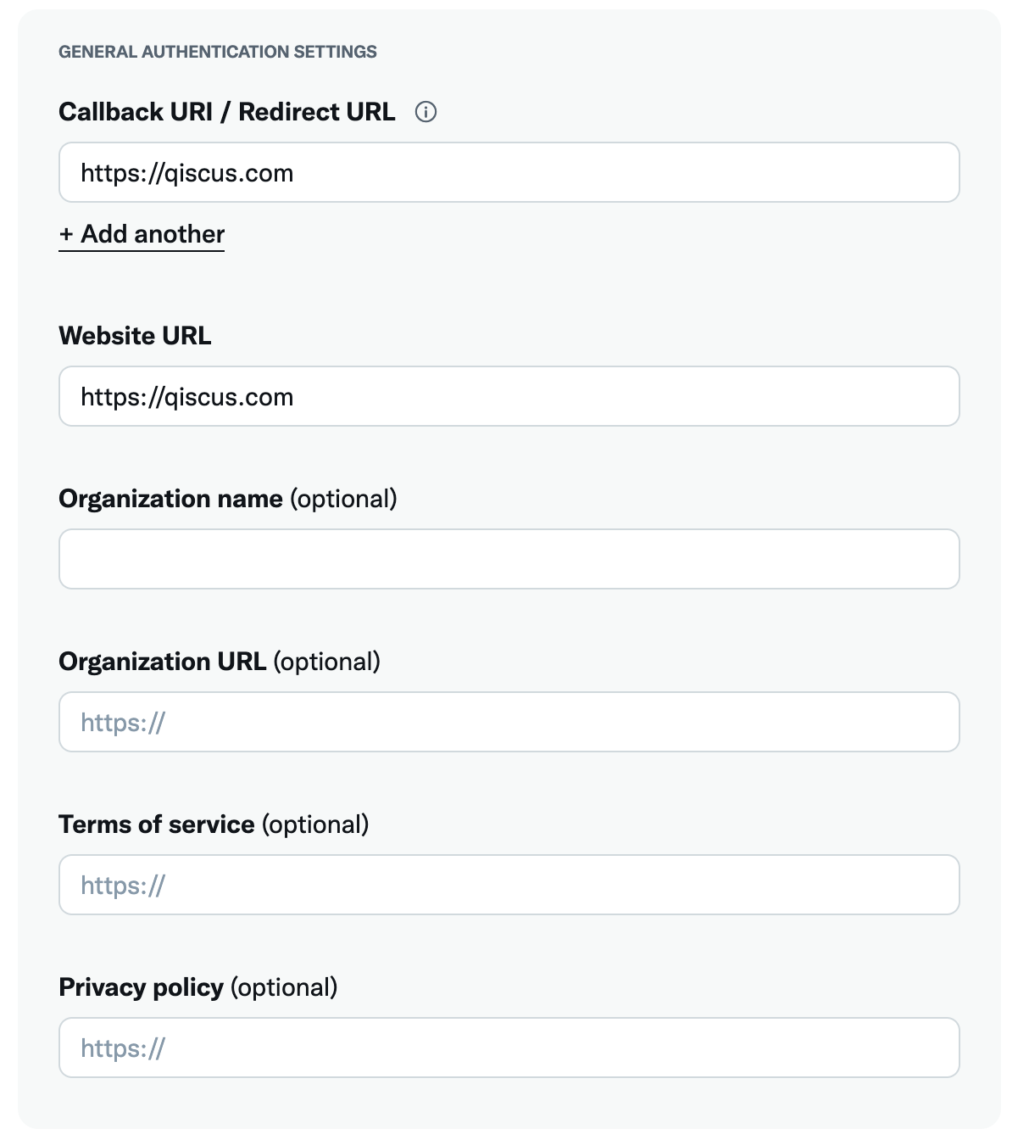This screenshot has height=1140, width=1029.
Task: Click the optional text beside Privacy policy
Action: pyautogui.click(x=284, y=987)
